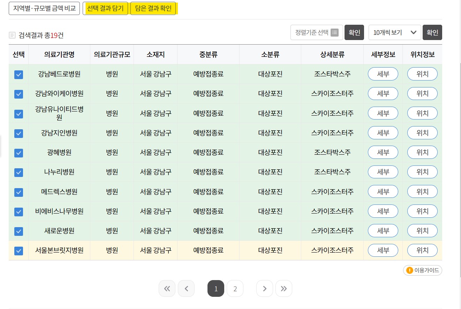This screenshot has height=309, width=461.
Task: Uncheck the 서울본브릿지병원 checkbox
Action: pyautogui.click(x=18, y=250)
